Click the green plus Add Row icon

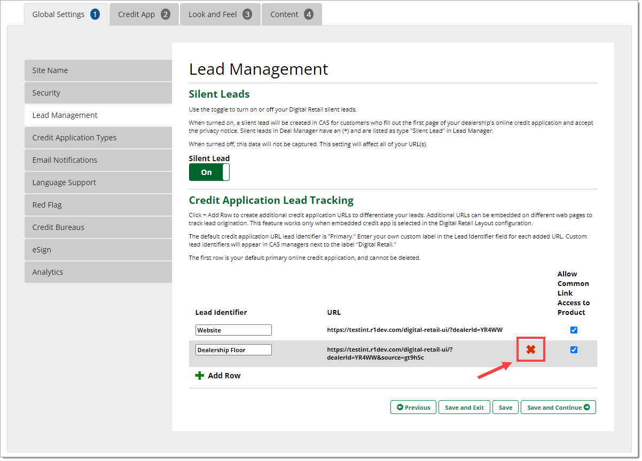pos(200,376)
